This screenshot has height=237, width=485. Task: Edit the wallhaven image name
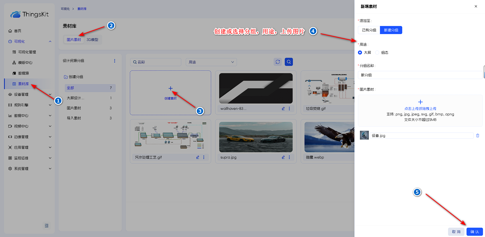click(x=283, y=109)
